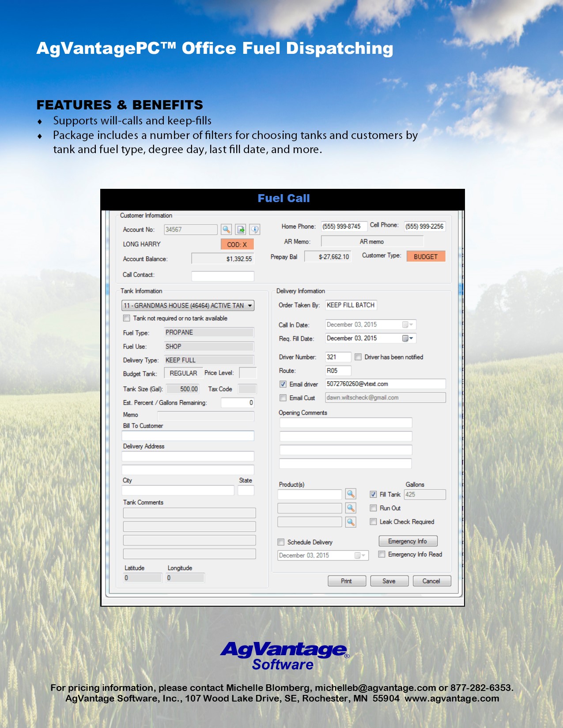This screenshot has height=728, width=563.
Task: Click the Est. Percent / Gallons Remaining field
Action: click(238, 402)
